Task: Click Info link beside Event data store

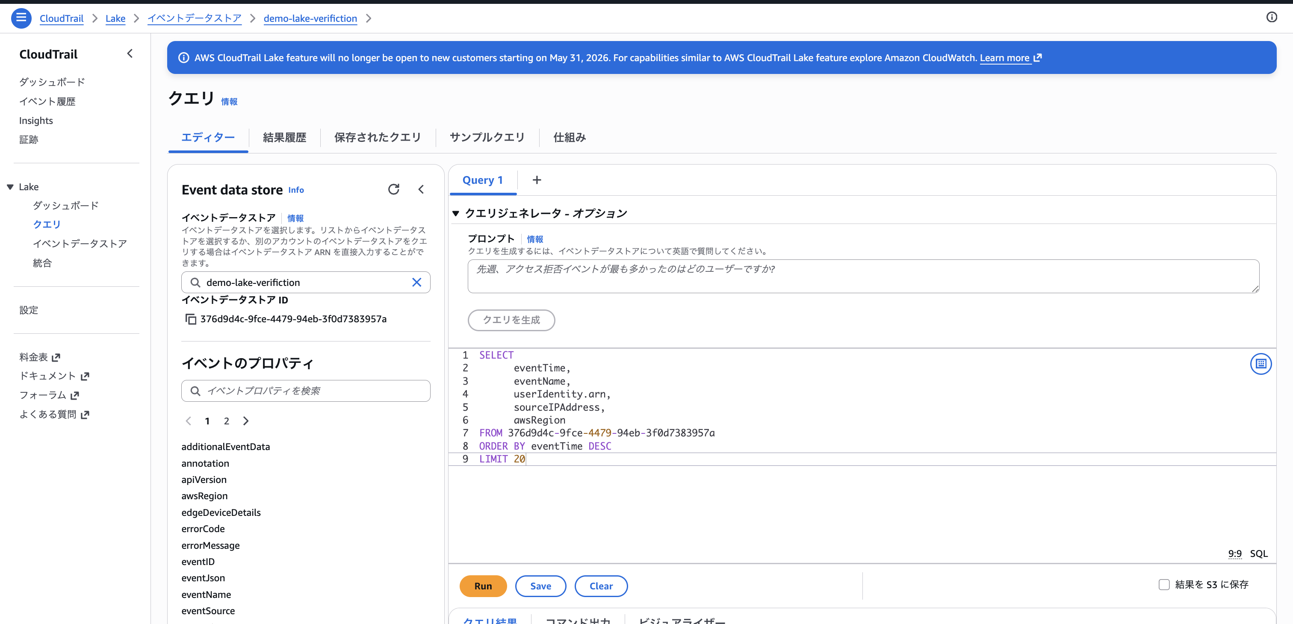Action: tap(296, 190)
